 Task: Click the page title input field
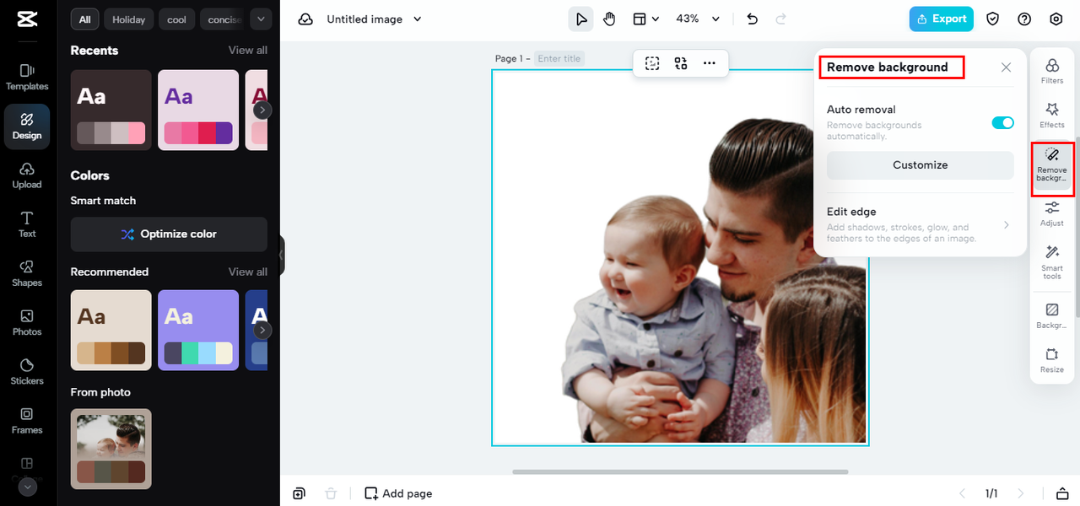tap(559, 59)
